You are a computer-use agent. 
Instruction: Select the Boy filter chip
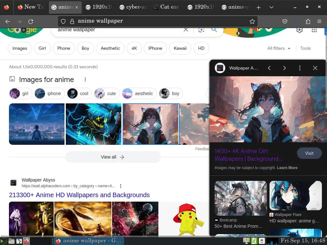click(x=85, y=48)
